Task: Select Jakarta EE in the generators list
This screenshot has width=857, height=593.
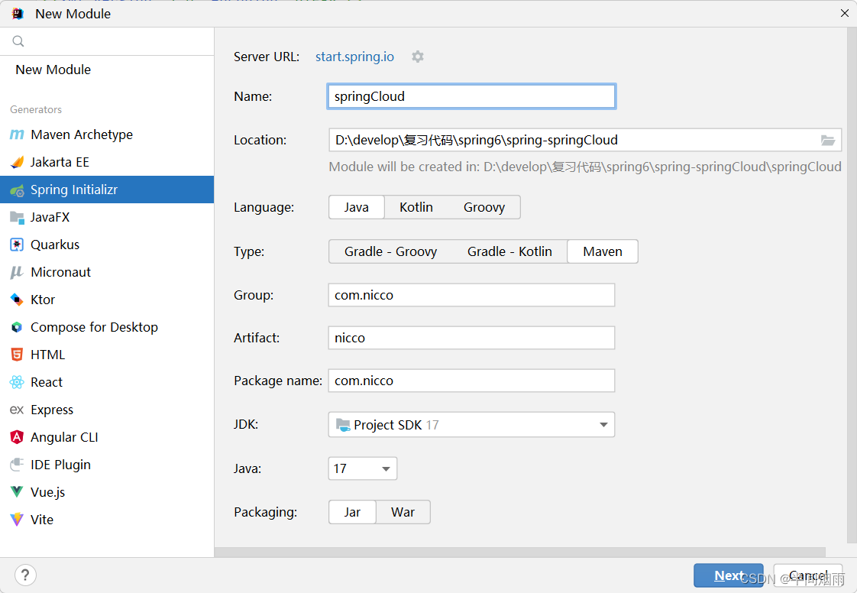Action: point(60,161)
